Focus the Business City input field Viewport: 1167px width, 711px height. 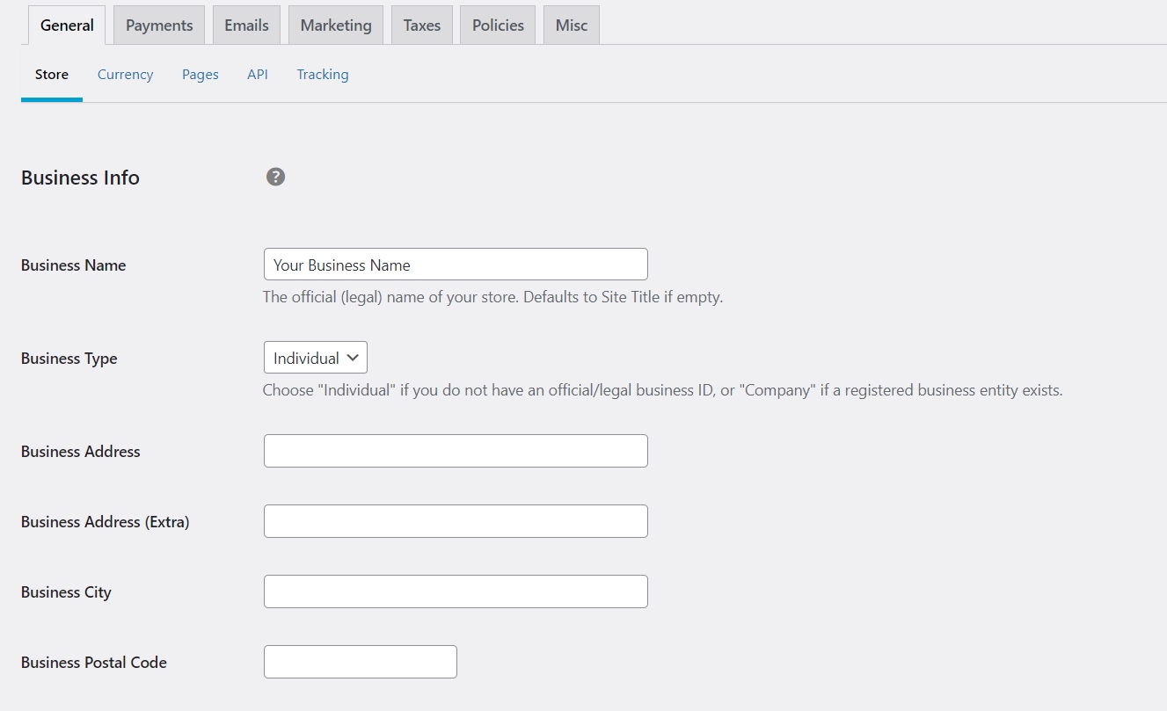coord(456,591)
